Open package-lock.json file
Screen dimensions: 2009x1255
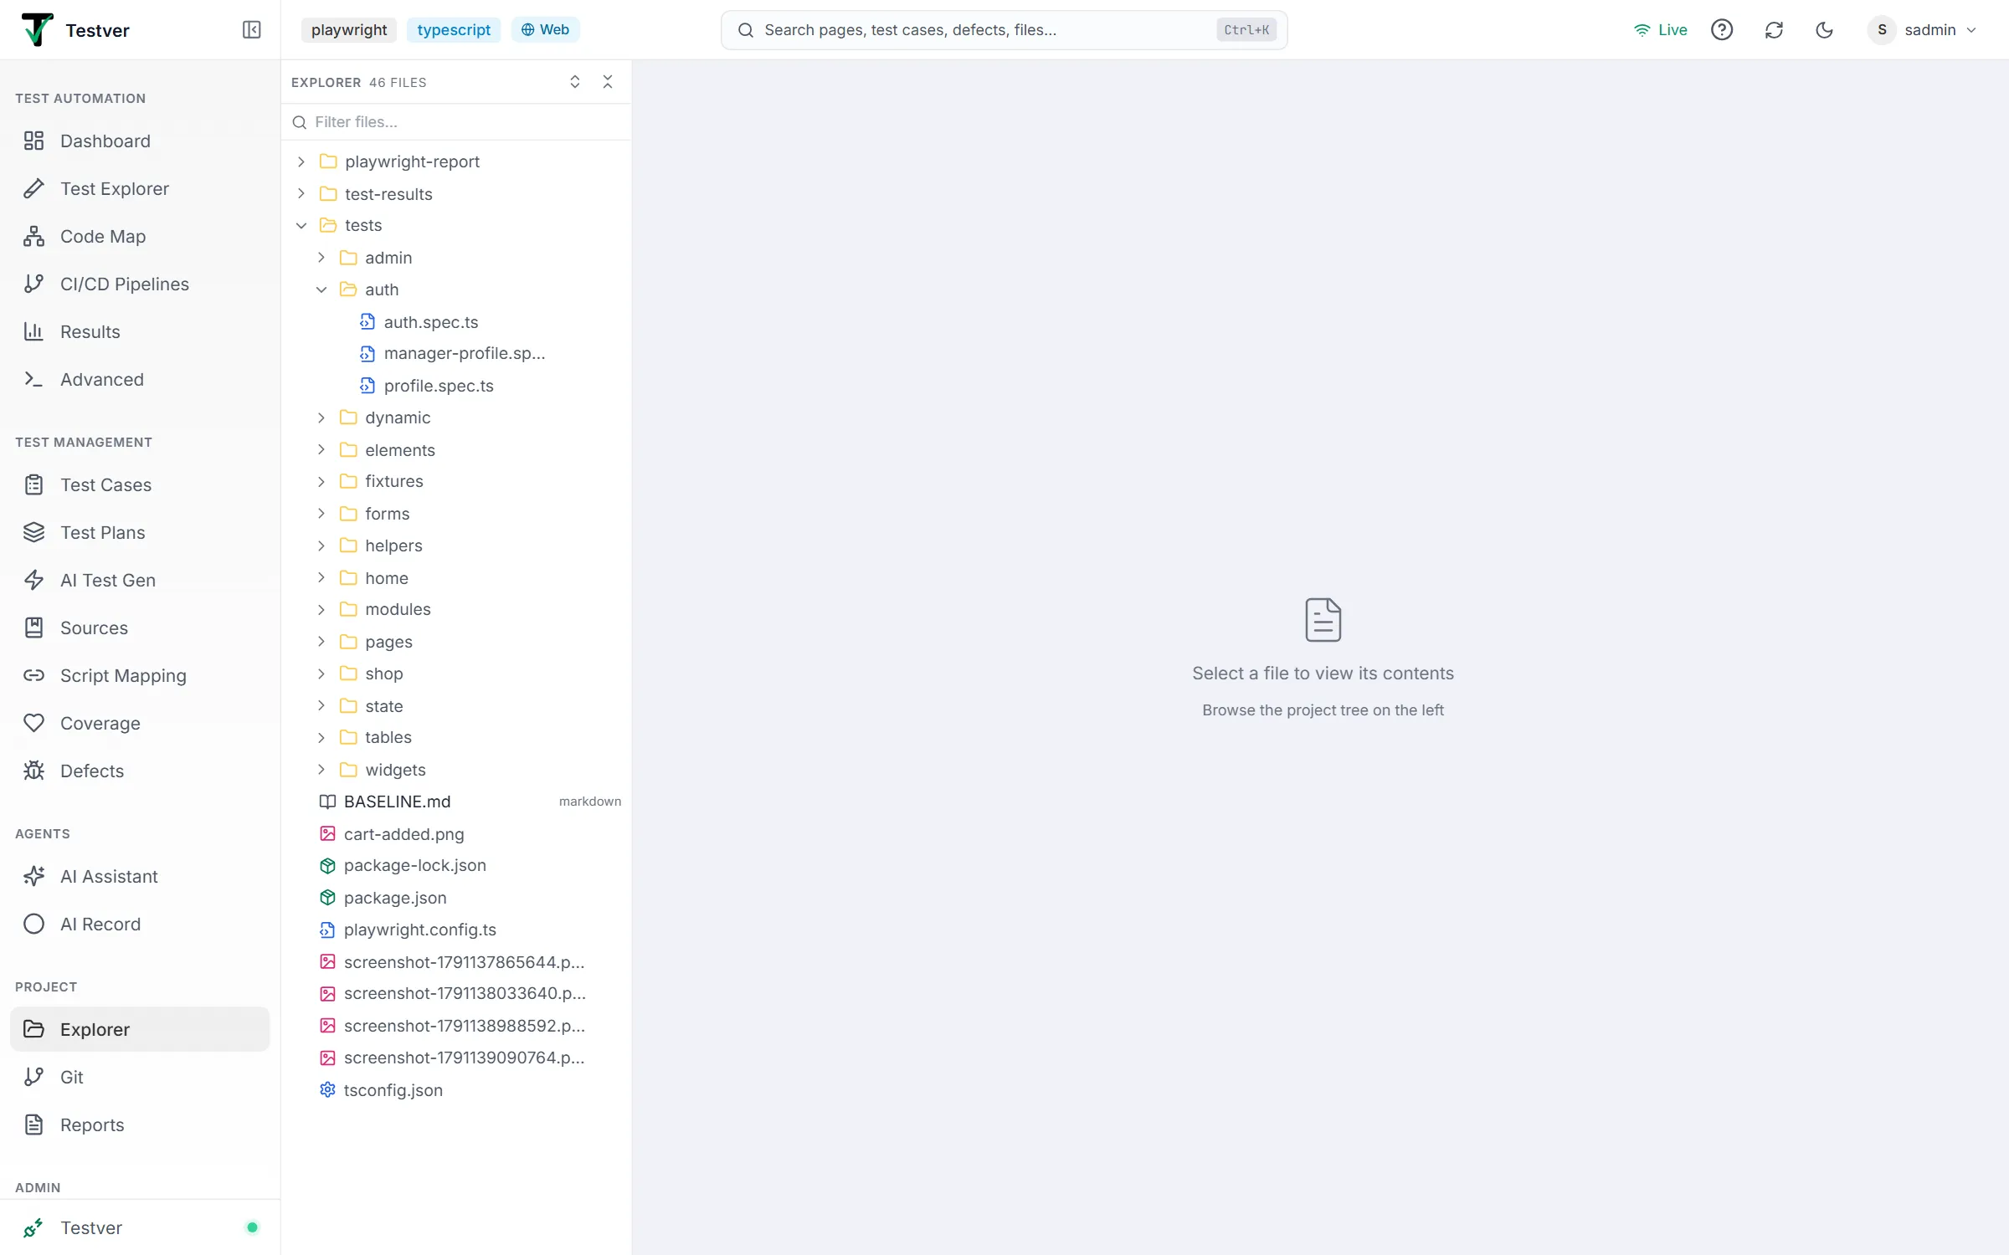[456, 865]
